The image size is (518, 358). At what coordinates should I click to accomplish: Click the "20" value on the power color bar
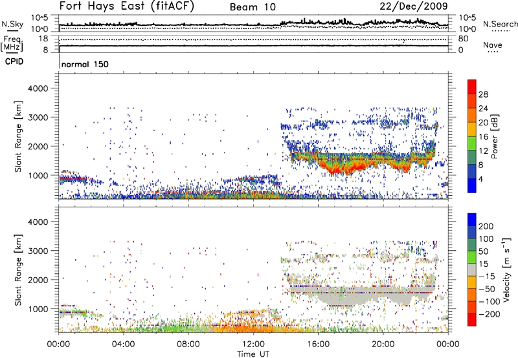click(483, 123)
